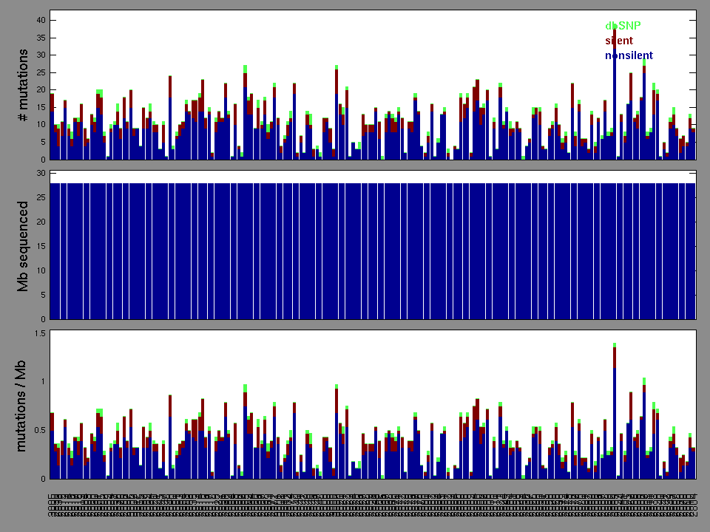Click the 1 tick on the mutations/Mb chart
Image resolution: width=710 pixels, height=532 pixels.
coord(43,382)
